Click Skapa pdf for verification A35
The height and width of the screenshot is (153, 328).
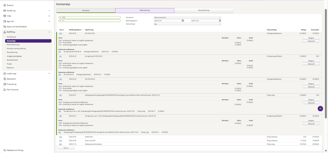311,41
